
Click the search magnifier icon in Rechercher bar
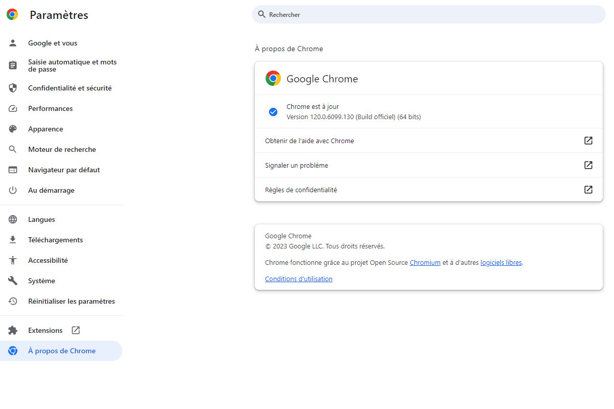[x=262, y=14]
